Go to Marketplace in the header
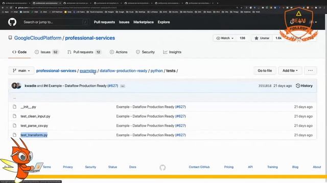 click(144, 22)
